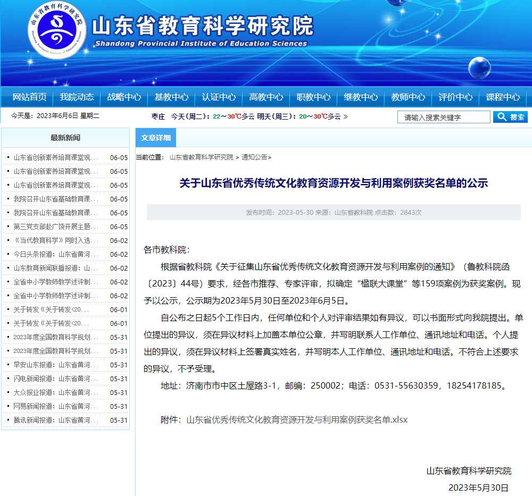Click the weather forecast double-arrow icon
This screenshot has height=496, width=532.
pos(346,116)
